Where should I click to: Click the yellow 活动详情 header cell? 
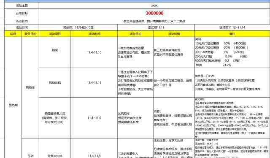pyautogui.click(x=174, y=34)
